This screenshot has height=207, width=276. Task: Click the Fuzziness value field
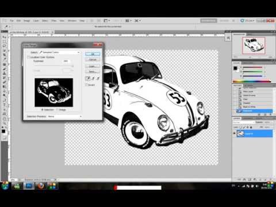coord(67,61)
